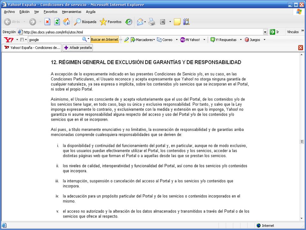Open the toolbar search options dropdown
This screenshot has width=306, height=230.
[x=88, y=39]
